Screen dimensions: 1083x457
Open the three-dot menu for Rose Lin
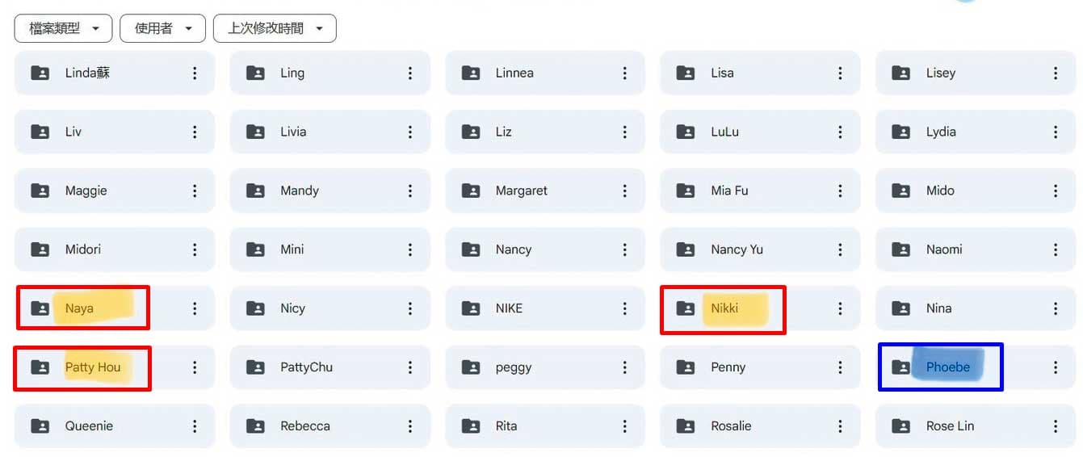[x=1056, y=426]
